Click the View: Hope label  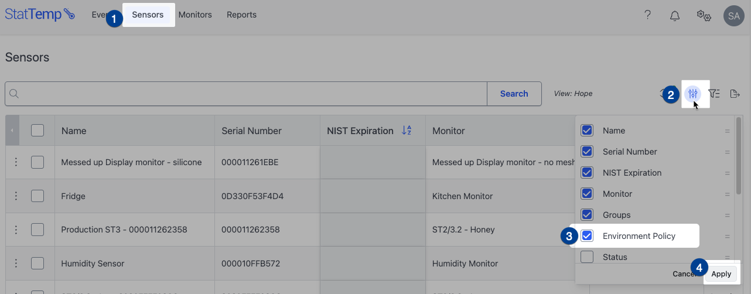573,94
